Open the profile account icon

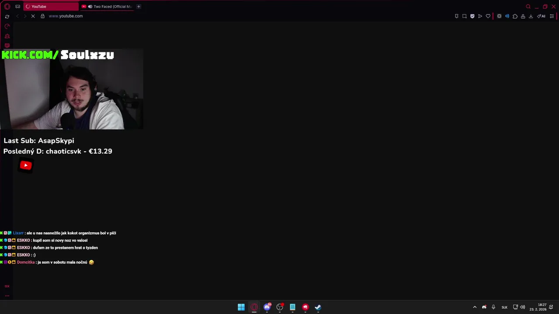(523, 16)
